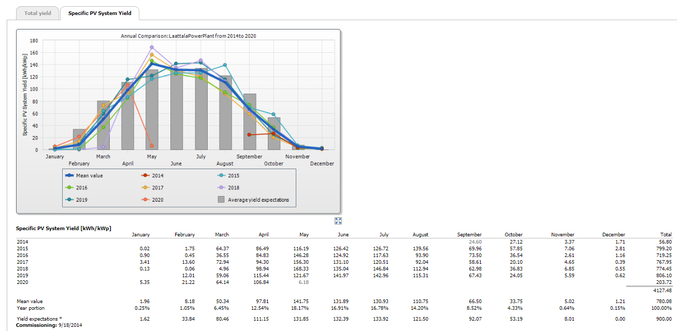Click the February column header in table
Viewport: 677px width, 331px height.
(185, 235)
